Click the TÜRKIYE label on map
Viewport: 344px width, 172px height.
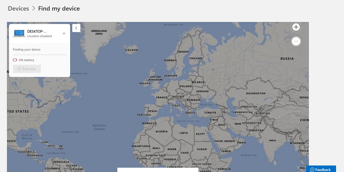click(x=210, y=113)
